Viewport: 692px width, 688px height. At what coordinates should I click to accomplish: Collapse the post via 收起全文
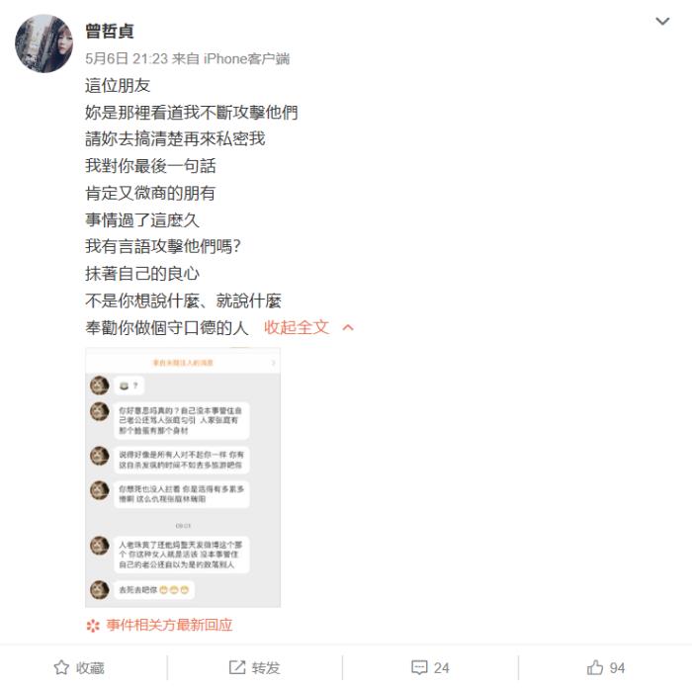(x=297, y=327)
